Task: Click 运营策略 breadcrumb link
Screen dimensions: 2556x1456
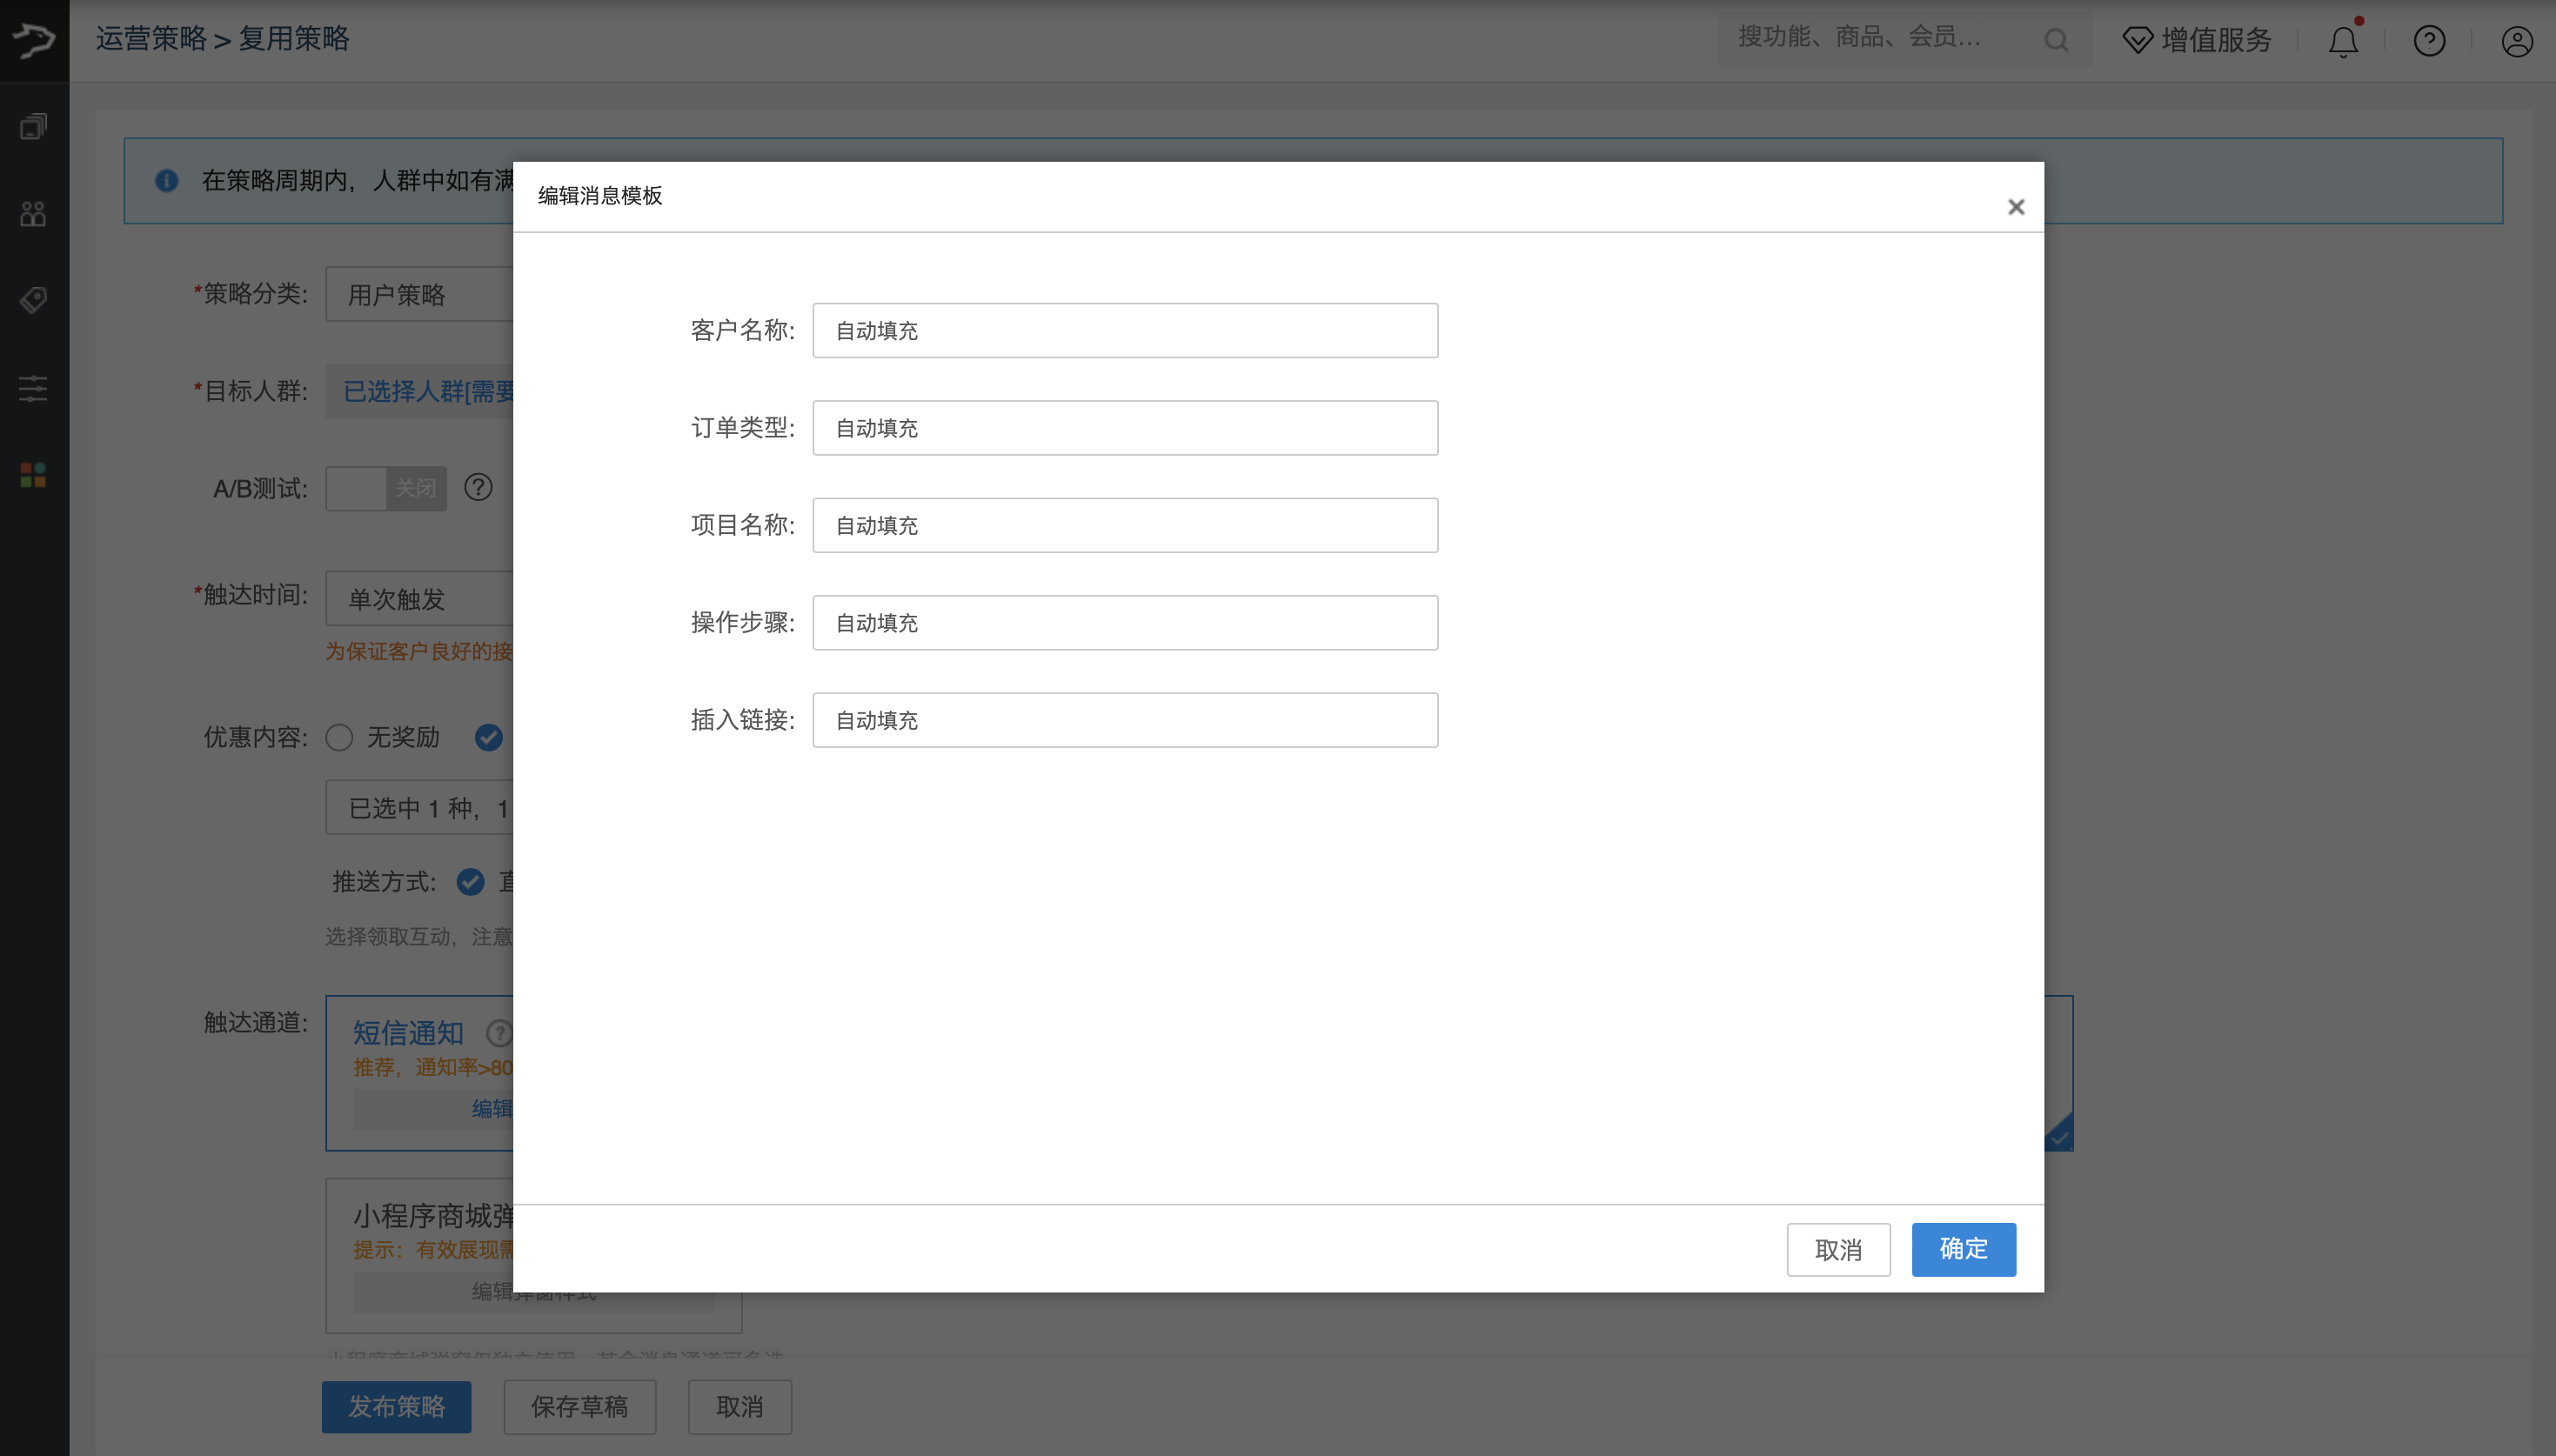Action: [151, 38]
